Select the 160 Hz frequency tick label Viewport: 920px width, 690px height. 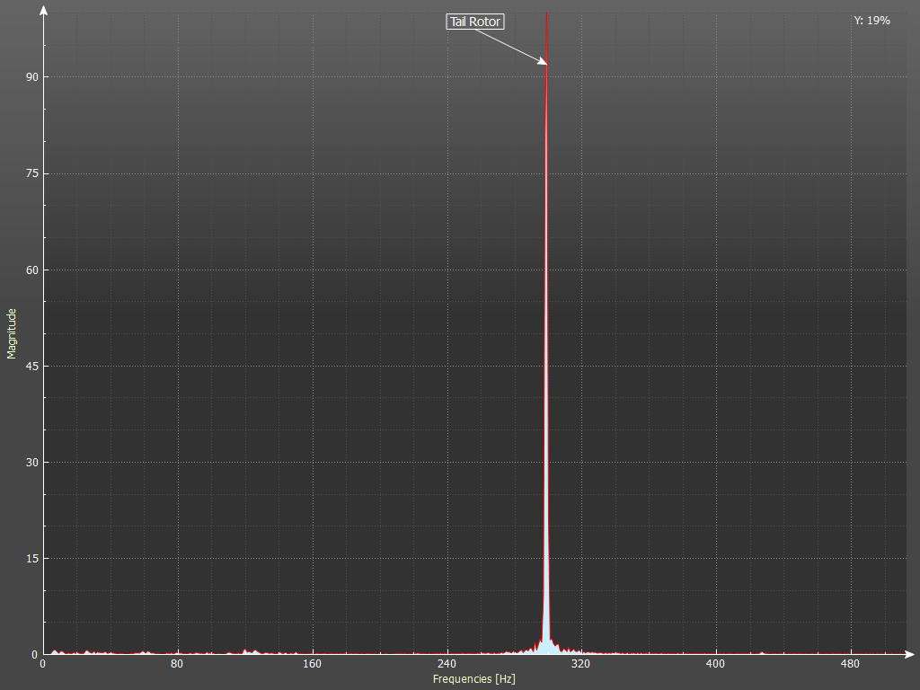[x=312, y=665]
